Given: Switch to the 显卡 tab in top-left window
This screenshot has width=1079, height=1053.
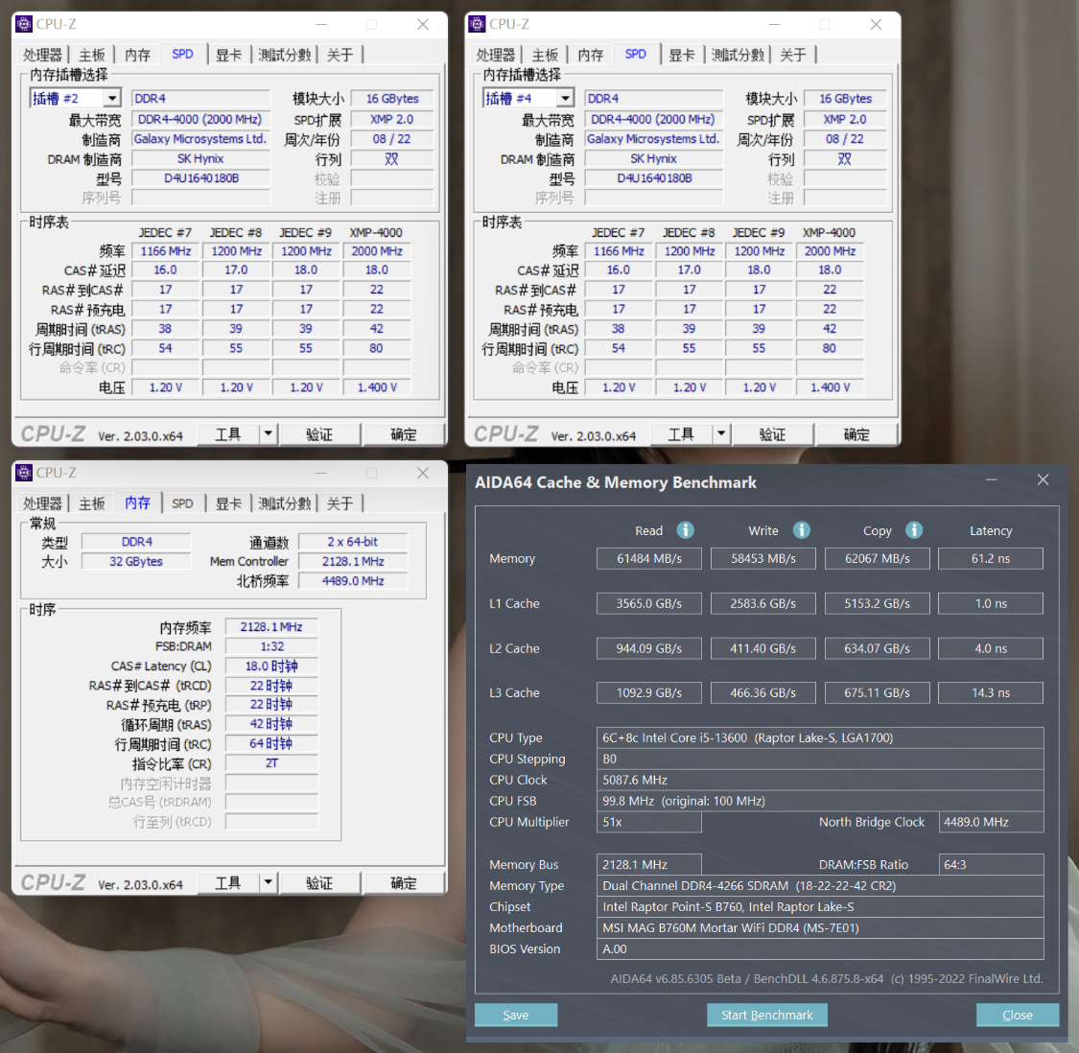Looking at the screenshot, I should pos(228,55).
